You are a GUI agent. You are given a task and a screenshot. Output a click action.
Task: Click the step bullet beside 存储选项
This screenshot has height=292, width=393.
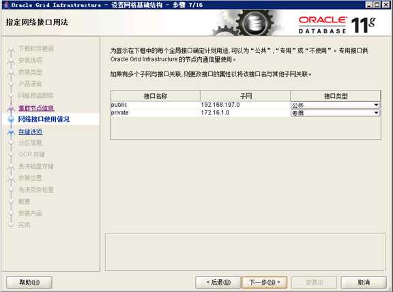click(x=11, y=132)
